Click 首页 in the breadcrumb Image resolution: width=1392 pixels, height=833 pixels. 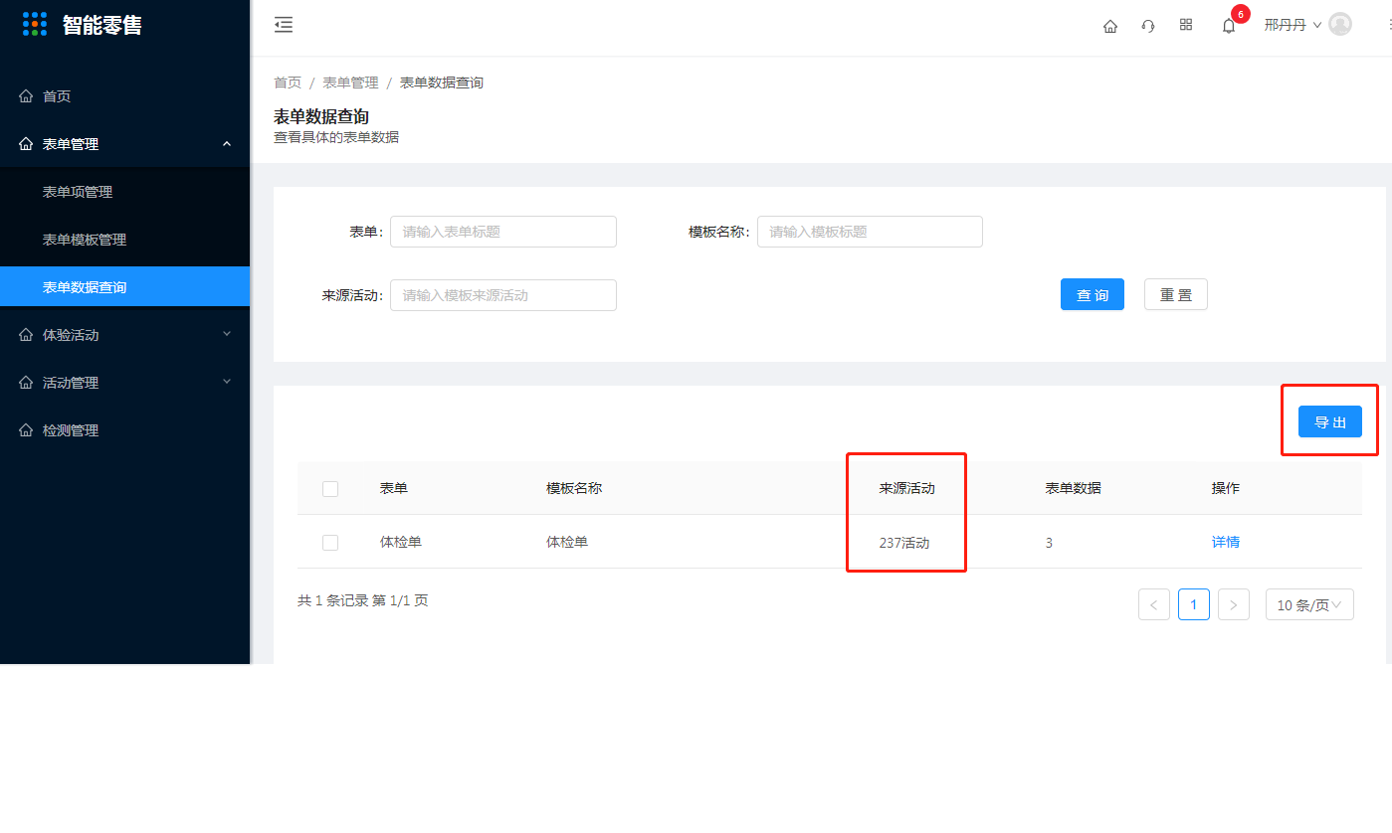[288, 83]
